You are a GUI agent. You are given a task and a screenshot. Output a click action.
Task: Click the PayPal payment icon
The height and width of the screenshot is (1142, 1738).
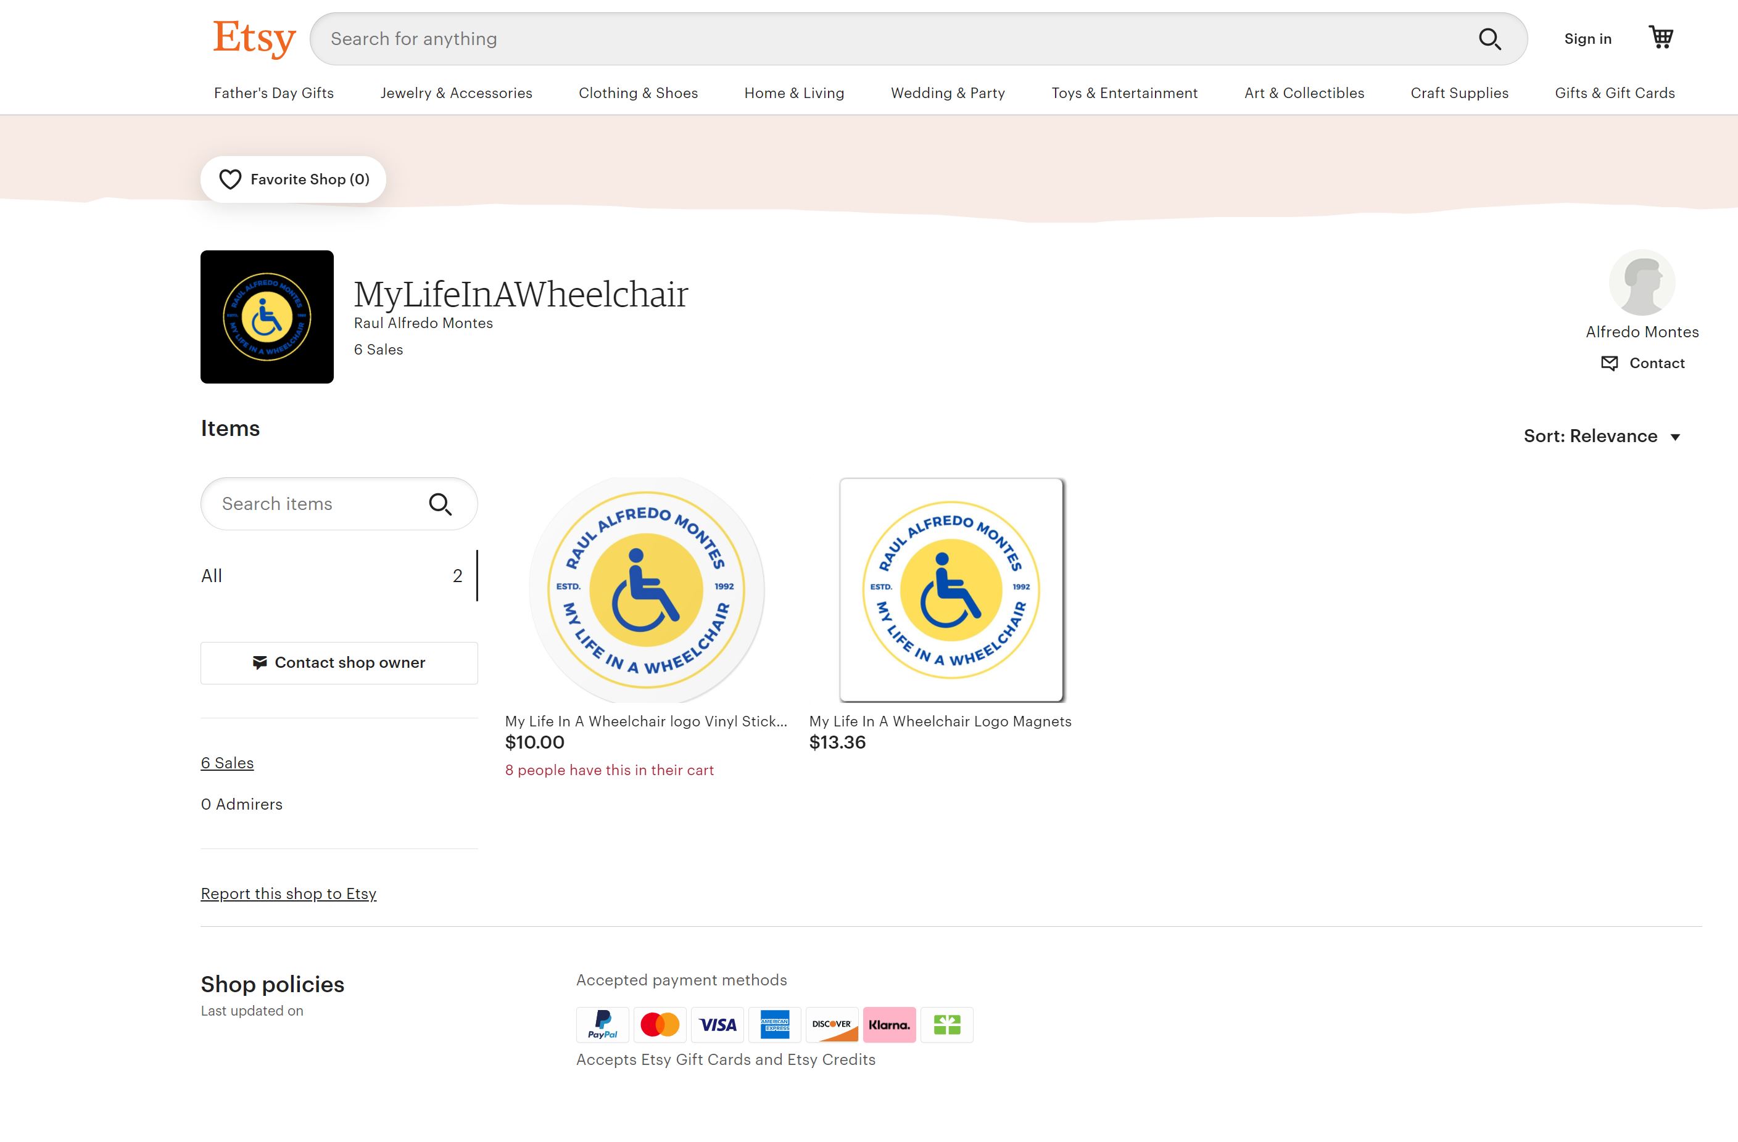[602, 1024]
